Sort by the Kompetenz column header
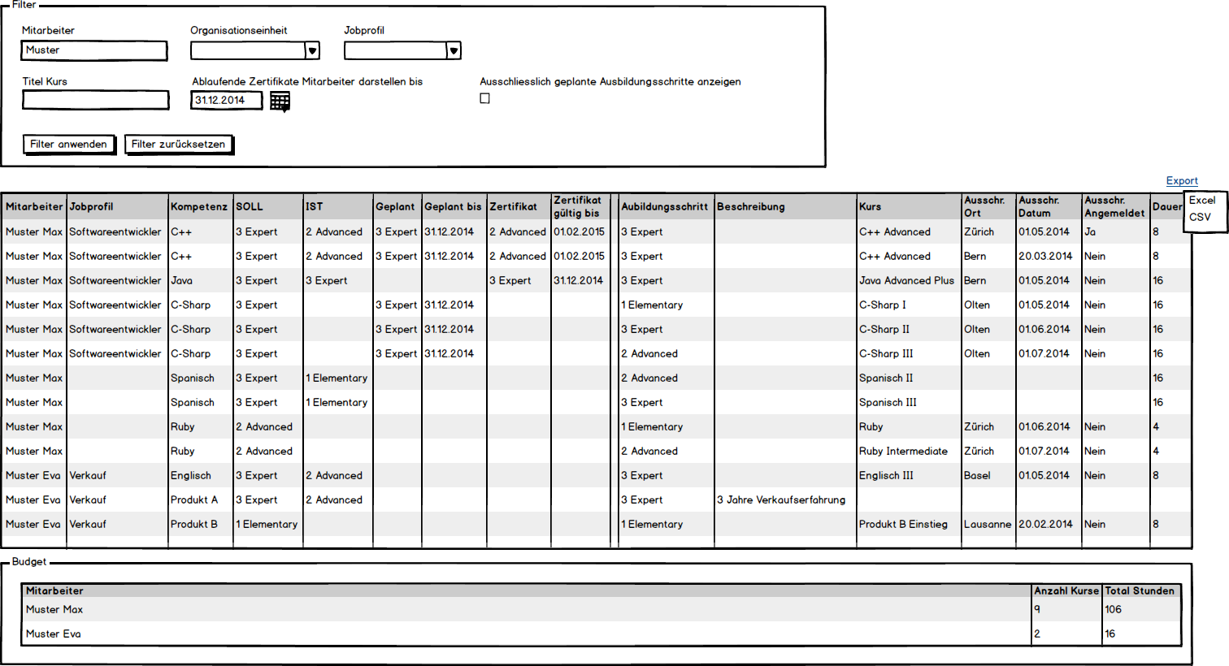1229x666 pixels. click(199, 207)
